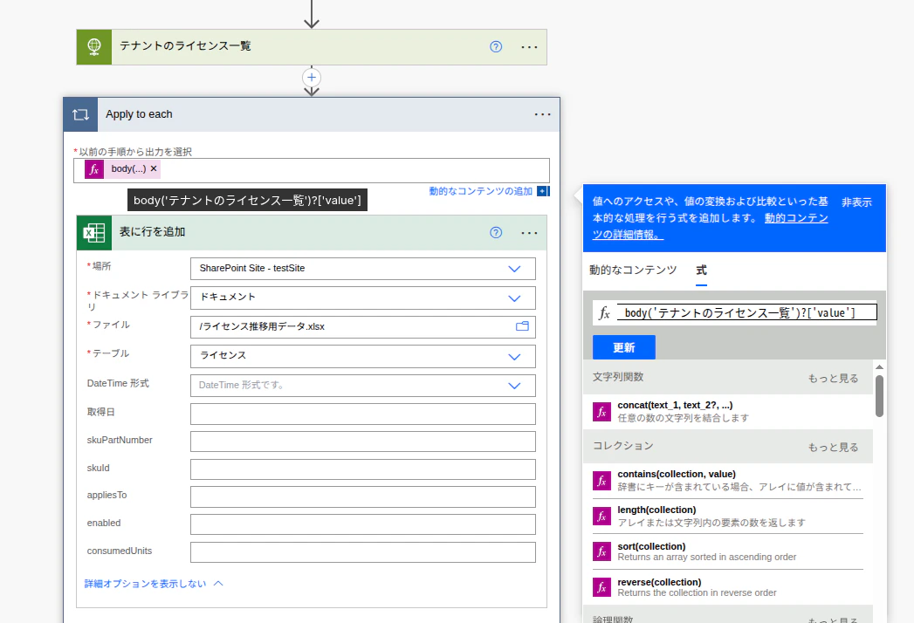Click the fx icon in the expression box

pos(604,313)
